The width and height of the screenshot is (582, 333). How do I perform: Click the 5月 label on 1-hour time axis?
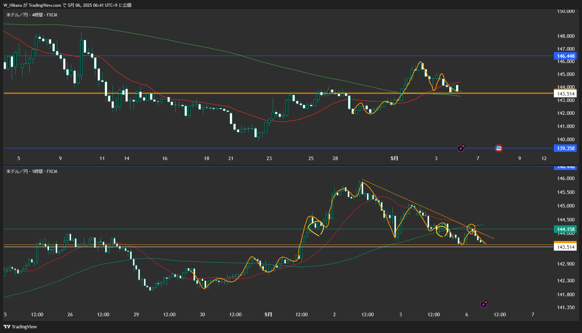[x=268, y=314]
